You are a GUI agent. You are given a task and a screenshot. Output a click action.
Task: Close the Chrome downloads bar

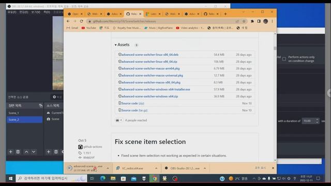tap(273, 168)
